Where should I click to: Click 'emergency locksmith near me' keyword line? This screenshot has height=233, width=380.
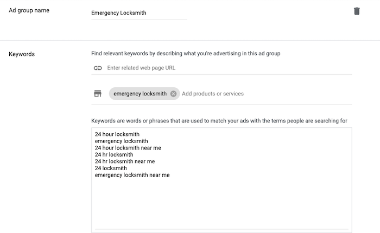pos(132,175)
